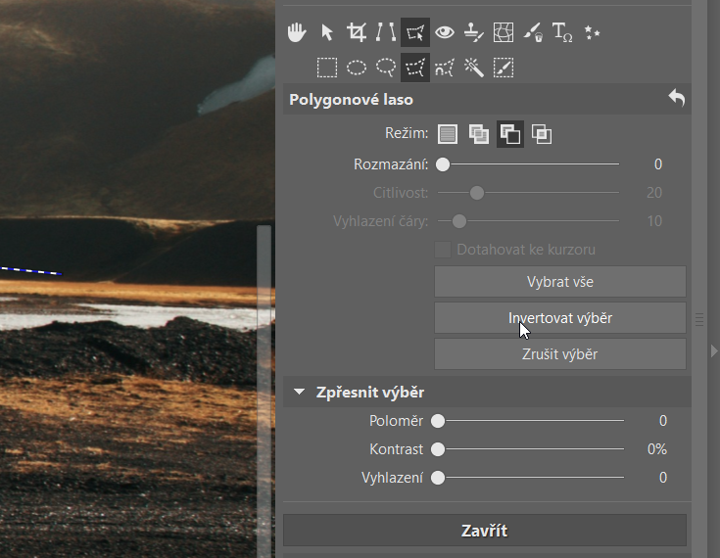Click the Vybrat vše button
Viewport: 720px width, 558px height.
pos(559,282)
